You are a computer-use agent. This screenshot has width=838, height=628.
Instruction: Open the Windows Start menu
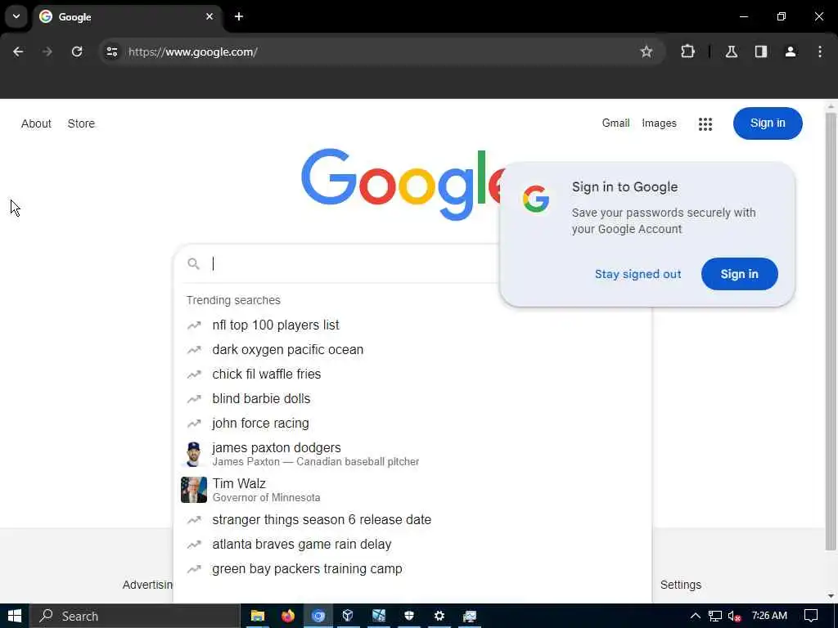(x=15, y=616)
